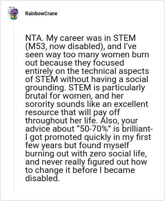The image size is (165, 201).
Task: Click the final word "disabled." in the comment
Action: (x=42, y=178)
